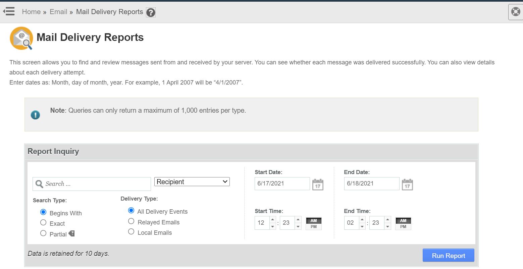Click the search magnifier icon

tap(39, 184)
